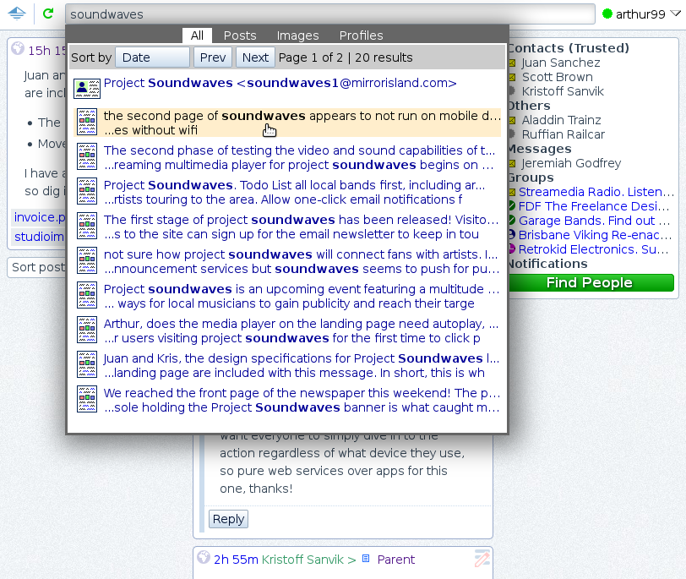Switch to the Profiles tab
The width and height of the screenshot is (686, 579).
point(361,36)
